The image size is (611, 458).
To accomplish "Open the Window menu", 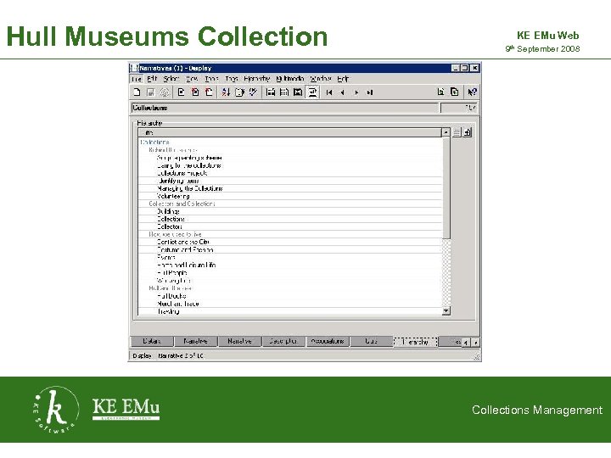I will [x=321, y=79].
